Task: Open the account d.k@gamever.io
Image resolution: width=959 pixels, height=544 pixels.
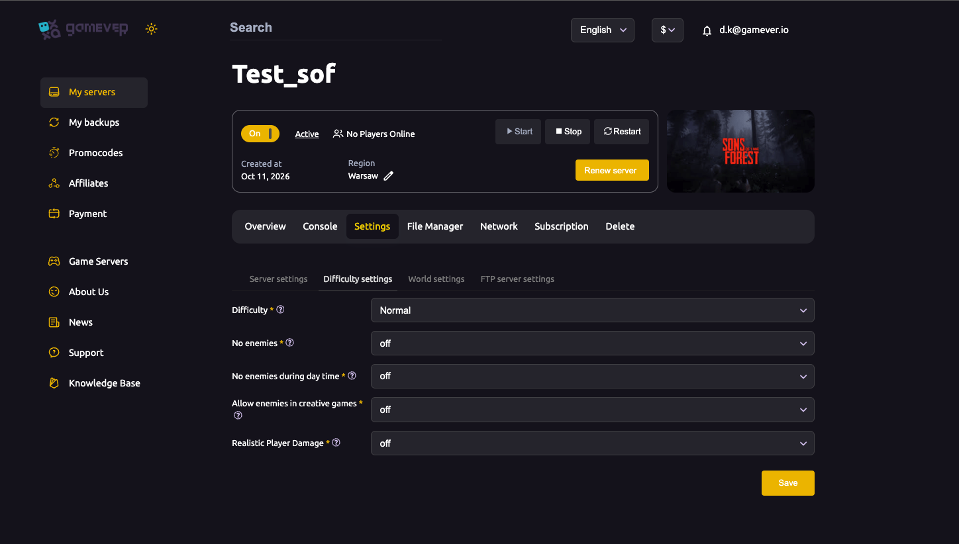Action: [754, 30]
